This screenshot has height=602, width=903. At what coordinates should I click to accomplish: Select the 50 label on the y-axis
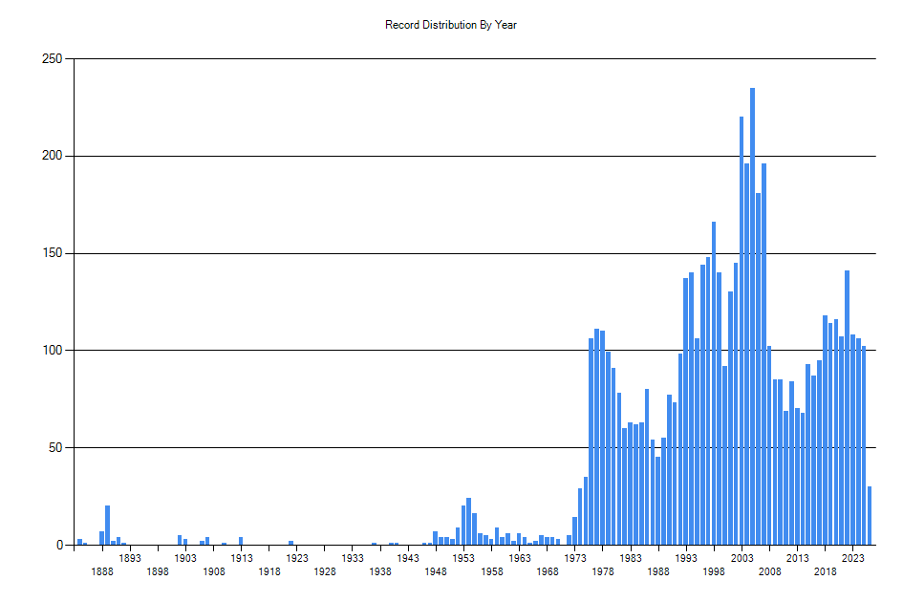(54, 448)
